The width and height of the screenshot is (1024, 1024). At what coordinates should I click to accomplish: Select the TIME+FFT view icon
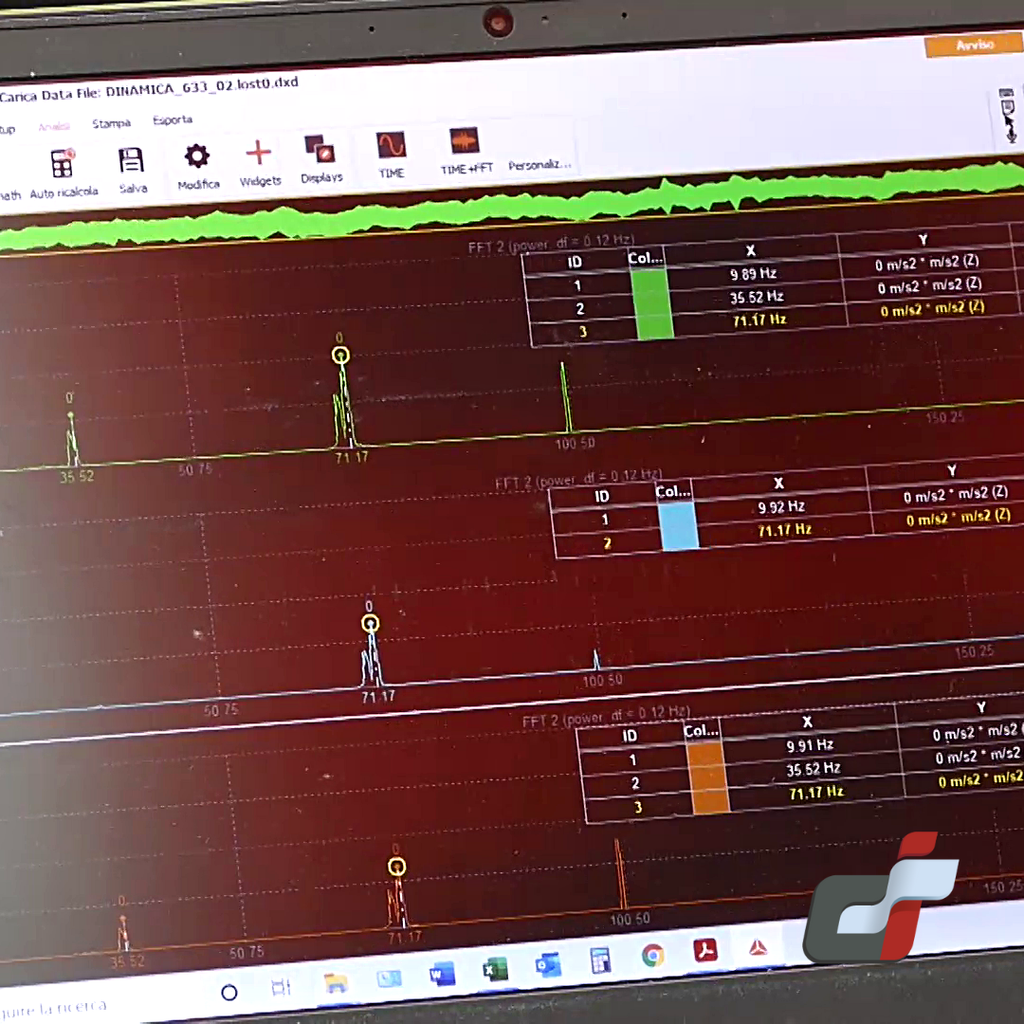click(465, 142)
